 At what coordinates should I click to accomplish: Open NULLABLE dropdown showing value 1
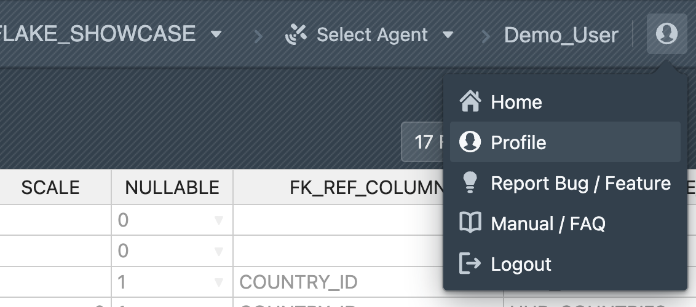click(219, 282)
